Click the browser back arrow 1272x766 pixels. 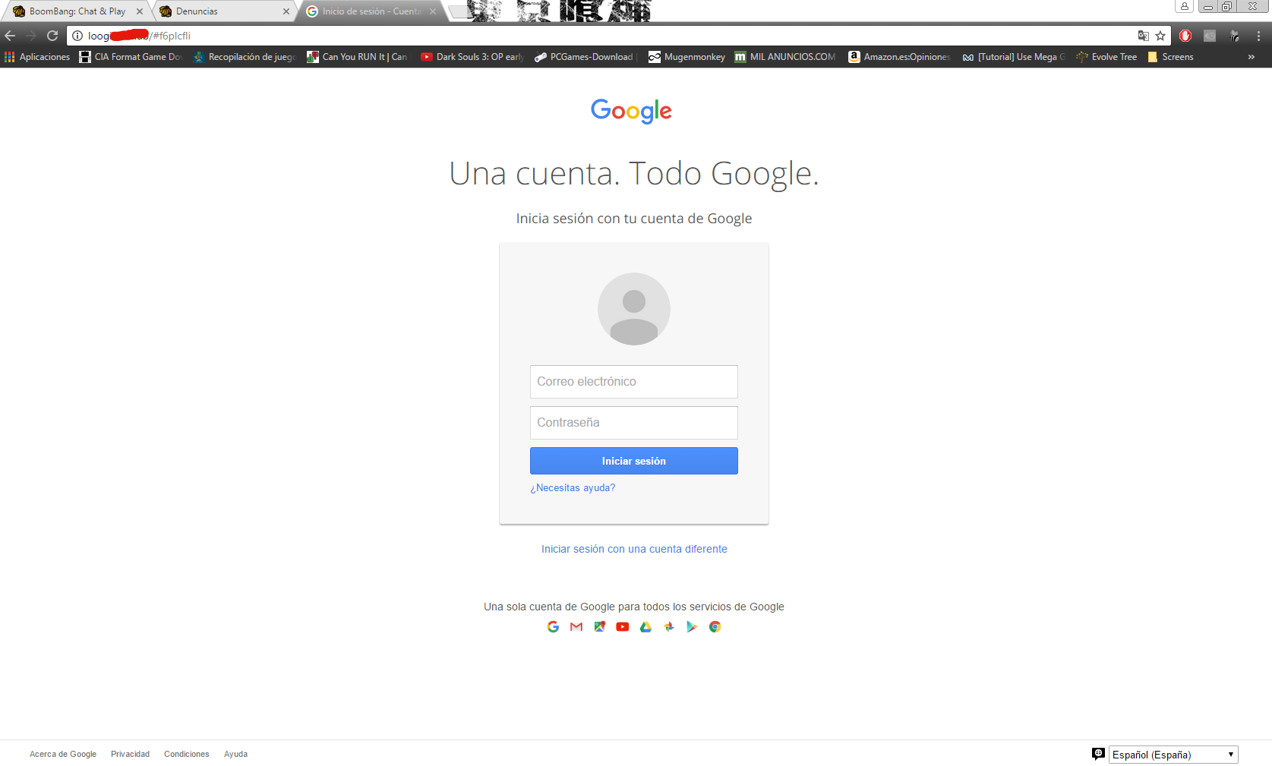click(10, 36)
